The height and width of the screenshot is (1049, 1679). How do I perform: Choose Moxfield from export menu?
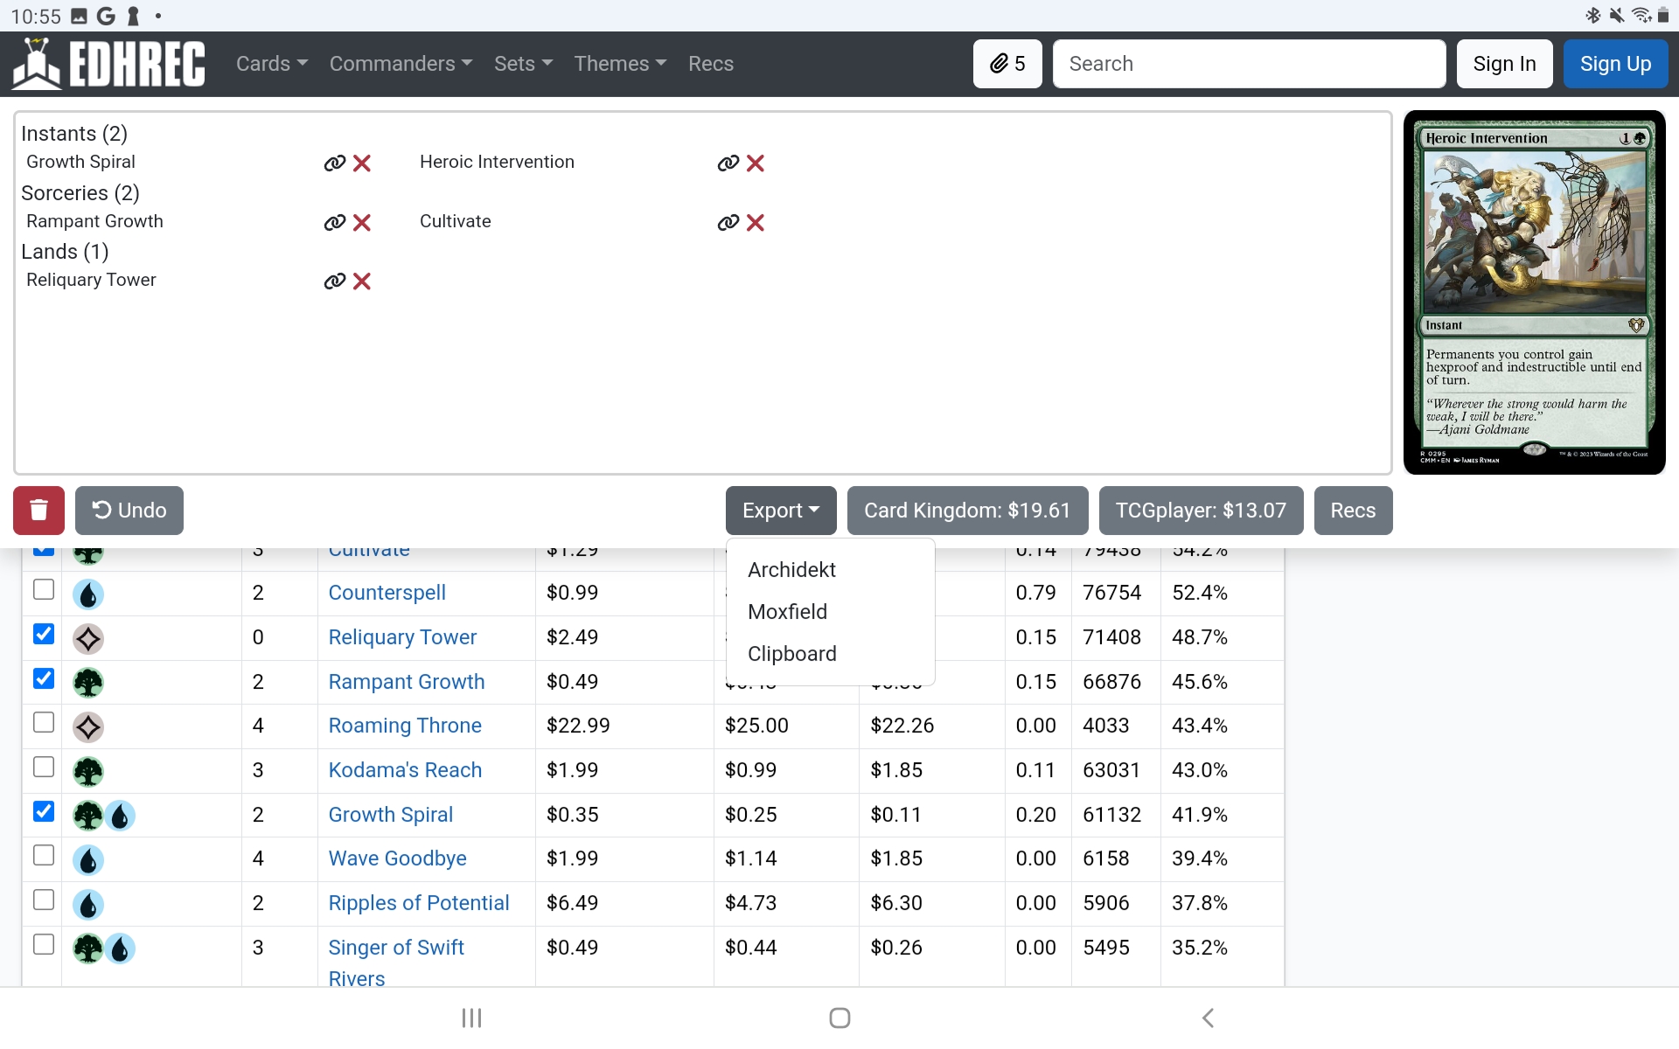(x=787, y=612)
